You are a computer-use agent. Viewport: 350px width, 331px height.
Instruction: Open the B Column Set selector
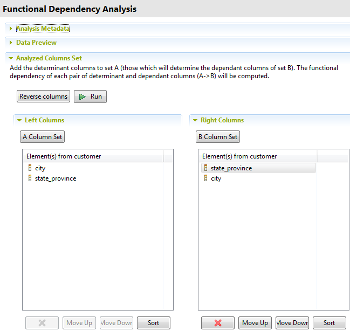[x=218, y=137]
